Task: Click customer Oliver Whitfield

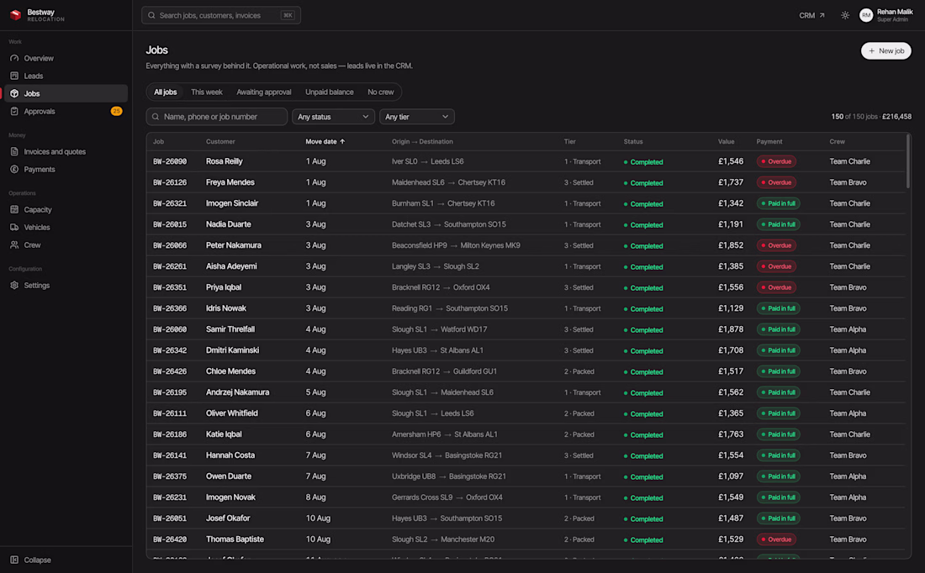Action: point(232,413)
